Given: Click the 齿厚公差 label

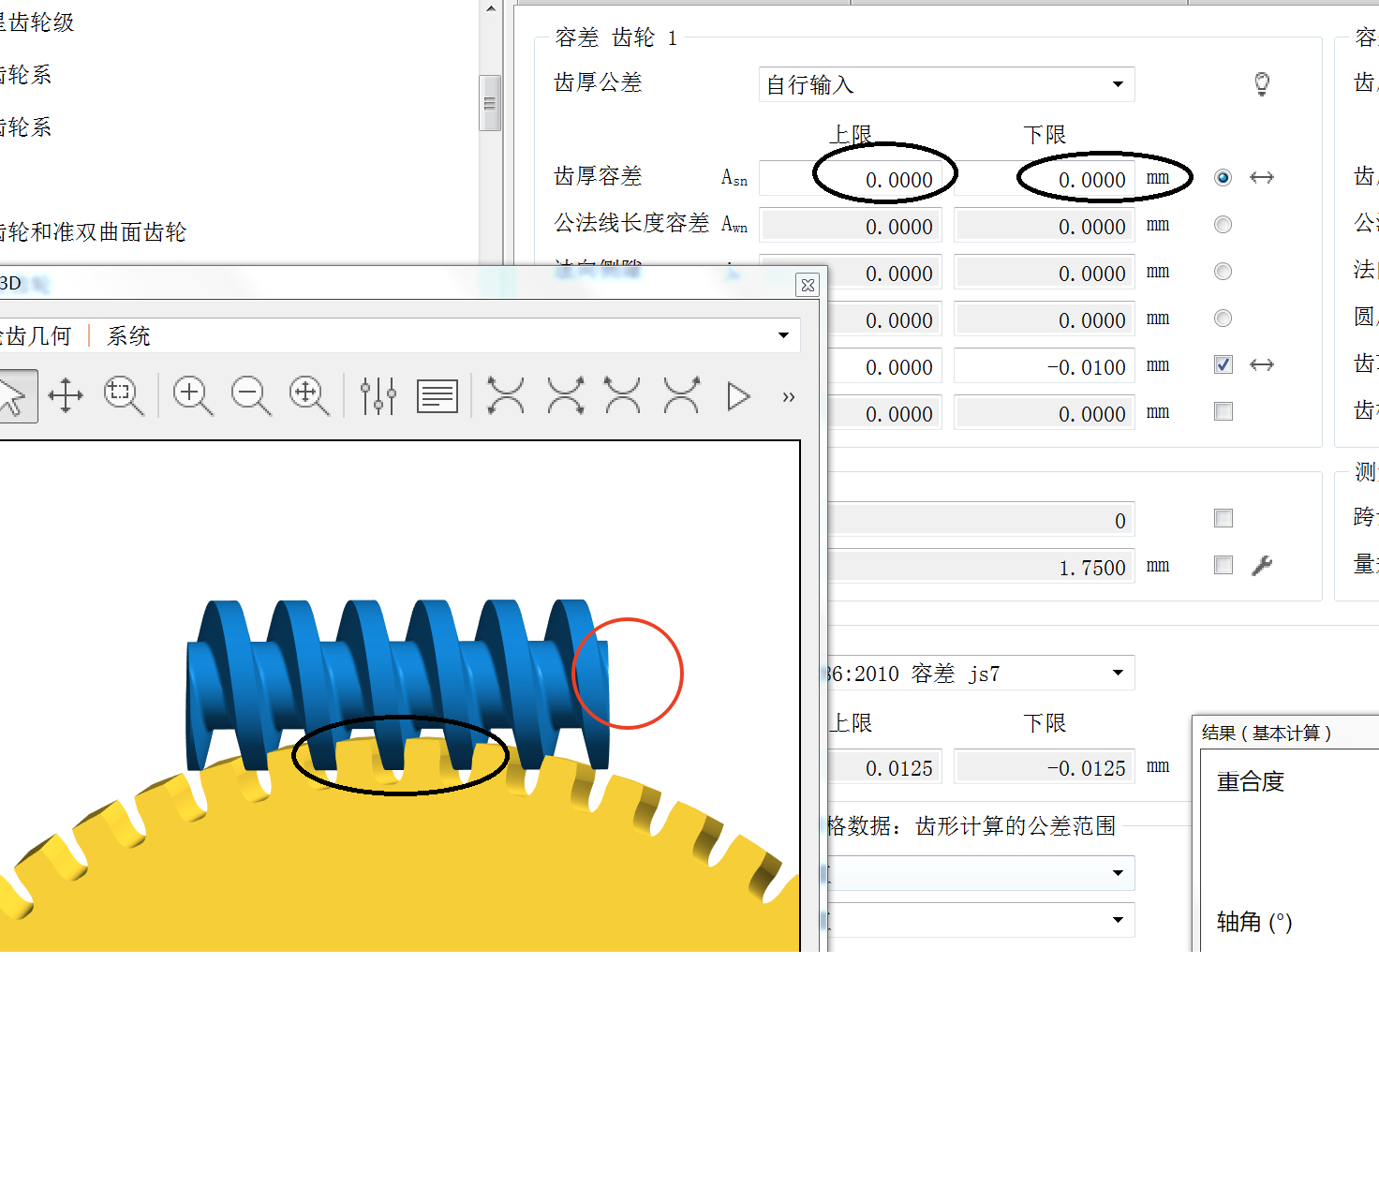Looking at the screenshot, I should tap(599, 82).
